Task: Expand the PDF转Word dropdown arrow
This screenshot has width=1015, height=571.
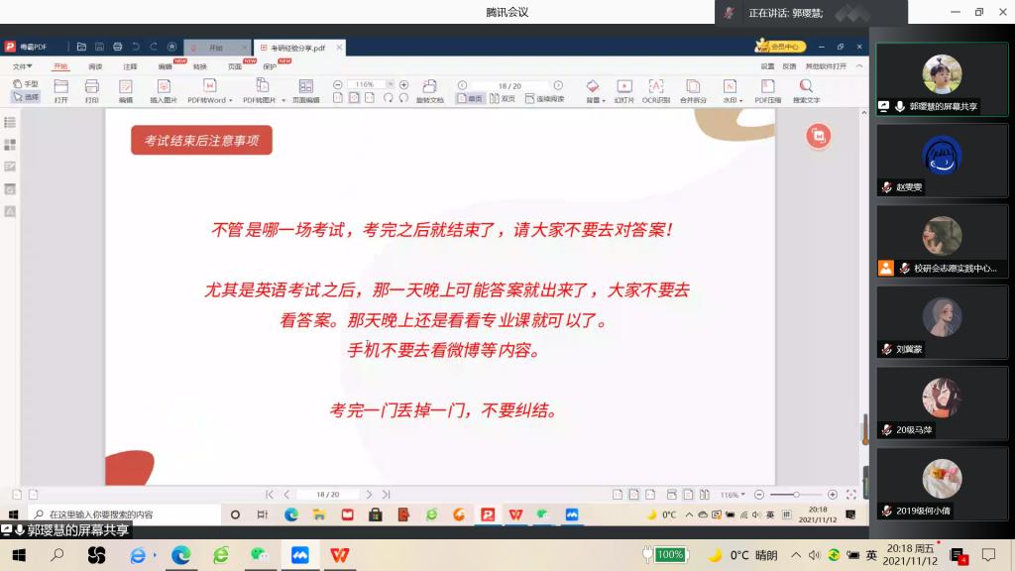Action: point(231,100)
